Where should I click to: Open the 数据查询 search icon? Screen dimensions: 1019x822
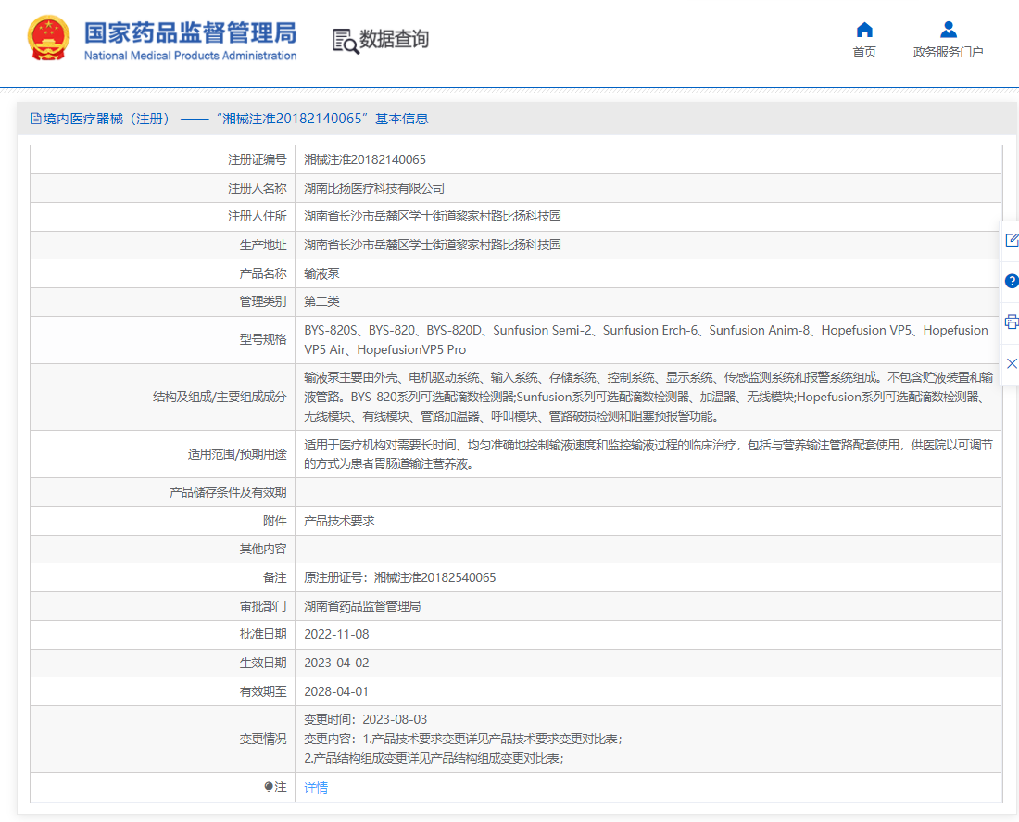tap(346, 41)
